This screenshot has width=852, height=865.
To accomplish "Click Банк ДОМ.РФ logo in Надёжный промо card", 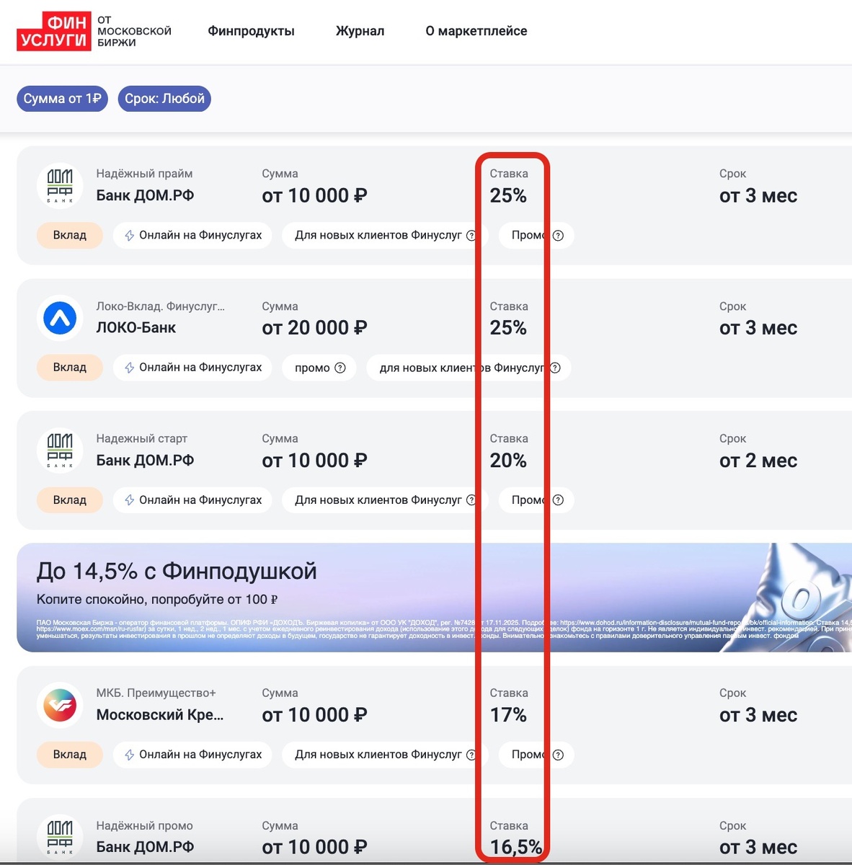I will click(x=60, y=838).
